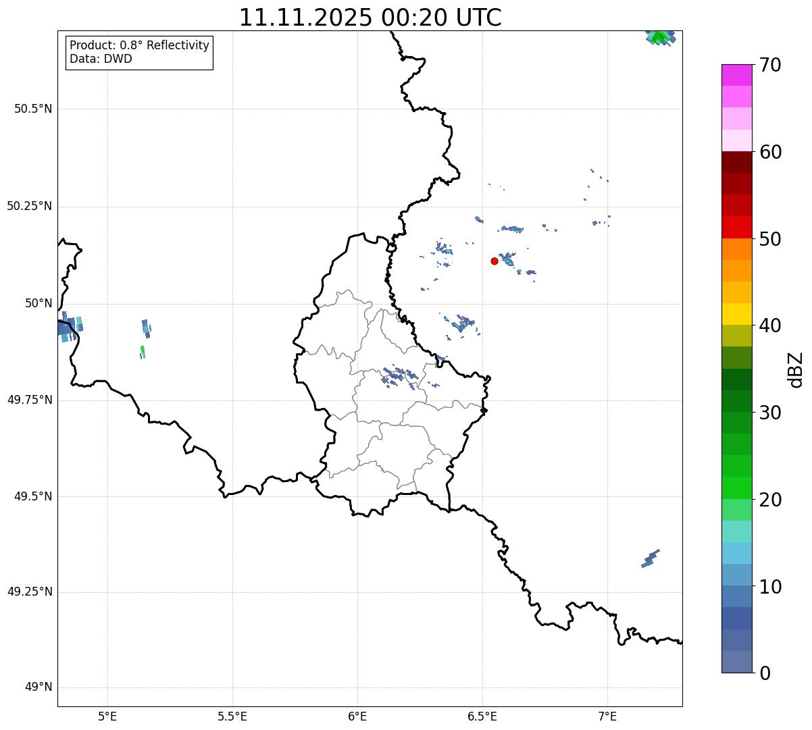The height and width of the screenshot is (730, 812).
Task: Click the small green echo near 5.1°E
Action: (x=143, y=352)
